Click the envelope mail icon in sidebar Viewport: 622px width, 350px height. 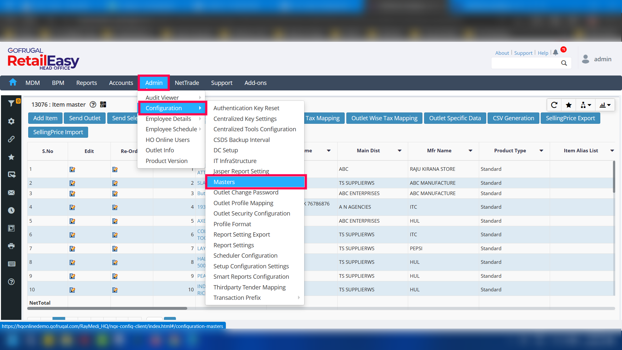(11, 193)
